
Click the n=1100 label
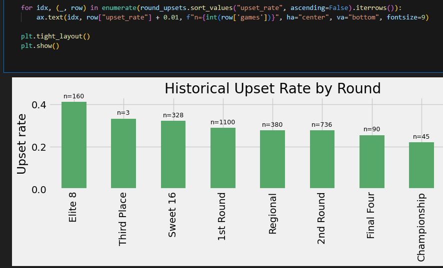(222, 122)
